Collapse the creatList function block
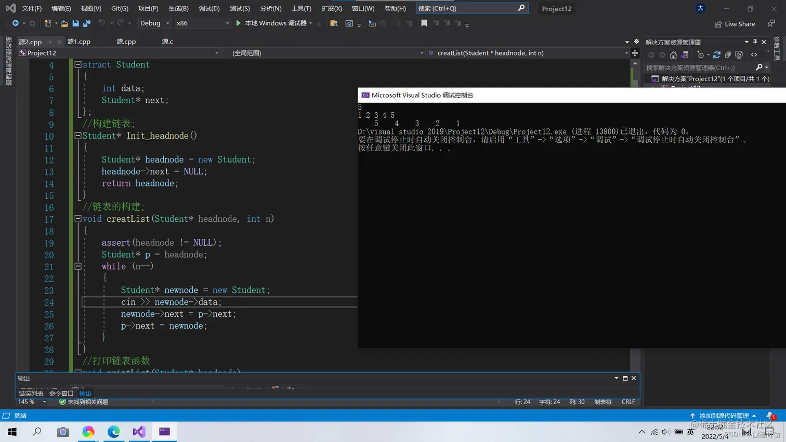The image size is (786, 442). (x=78, y=219)
